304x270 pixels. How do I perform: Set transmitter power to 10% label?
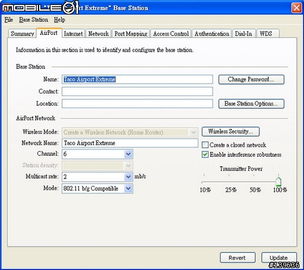pos(205,190)
